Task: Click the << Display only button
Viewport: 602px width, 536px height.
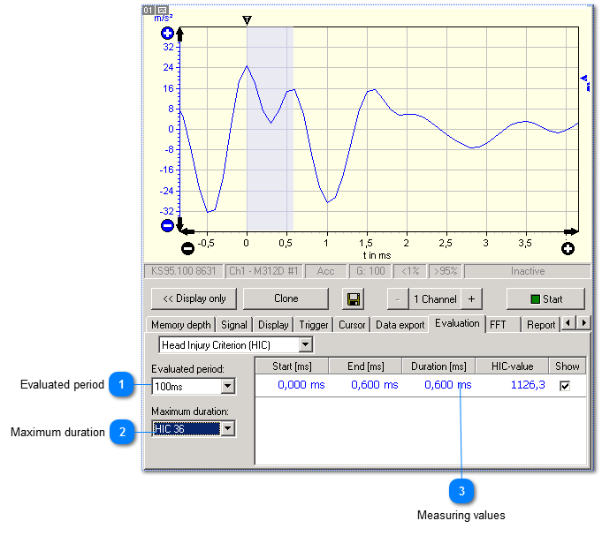Action: click(194, 298)
